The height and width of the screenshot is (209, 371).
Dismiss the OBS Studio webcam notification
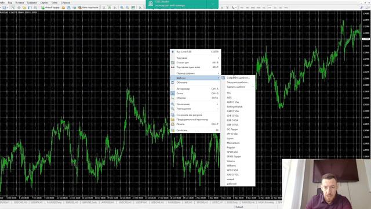click(213, 4)
